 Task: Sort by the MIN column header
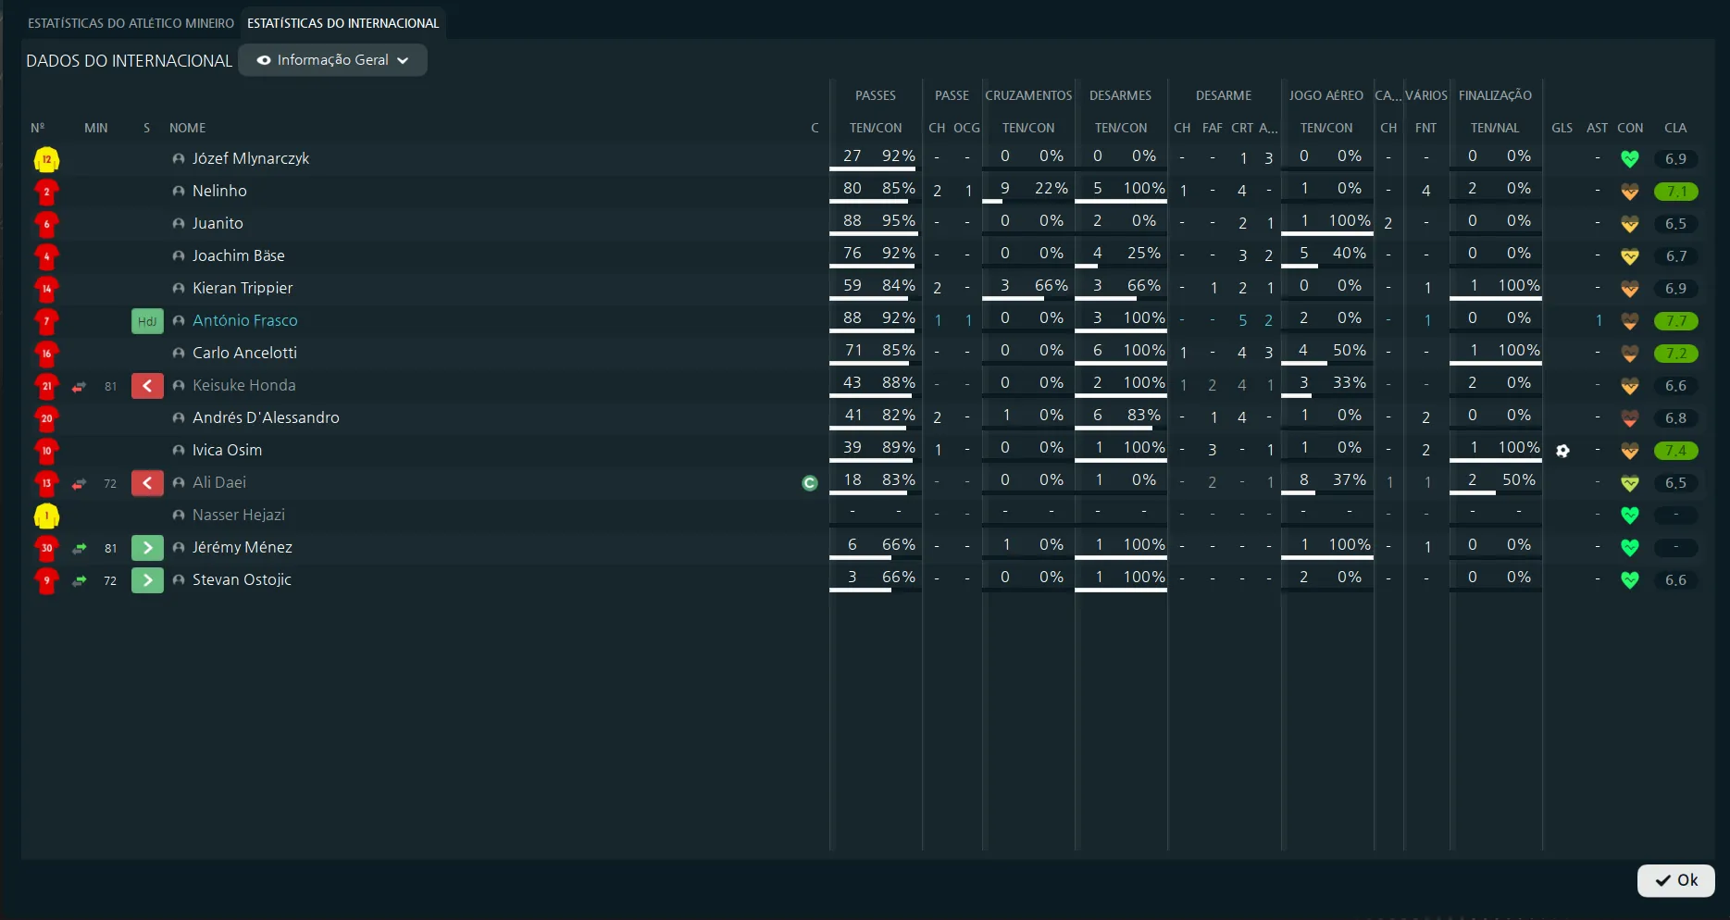click(96, 128)
